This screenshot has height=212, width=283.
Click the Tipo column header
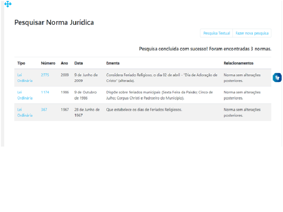click(21, 63)
